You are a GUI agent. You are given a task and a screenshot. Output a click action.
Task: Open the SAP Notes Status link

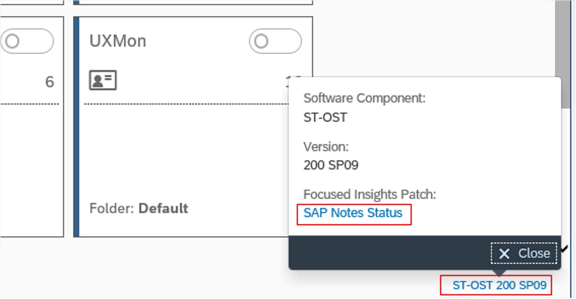coord(352,213)
